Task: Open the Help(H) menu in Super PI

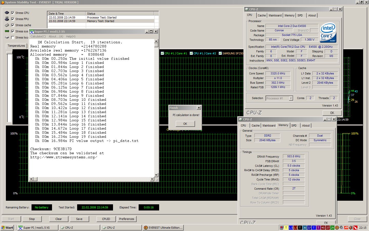Action: (x=70, y=36)
